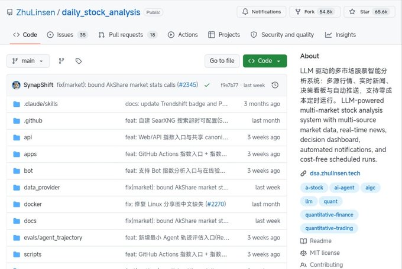Select the quantitative-trading topic tag
Image resolution: width=402 pixels, height=269 pixels.
point(329,228)
